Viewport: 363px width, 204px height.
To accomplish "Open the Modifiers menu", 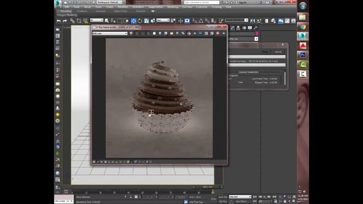I will (x=123, y=7).
